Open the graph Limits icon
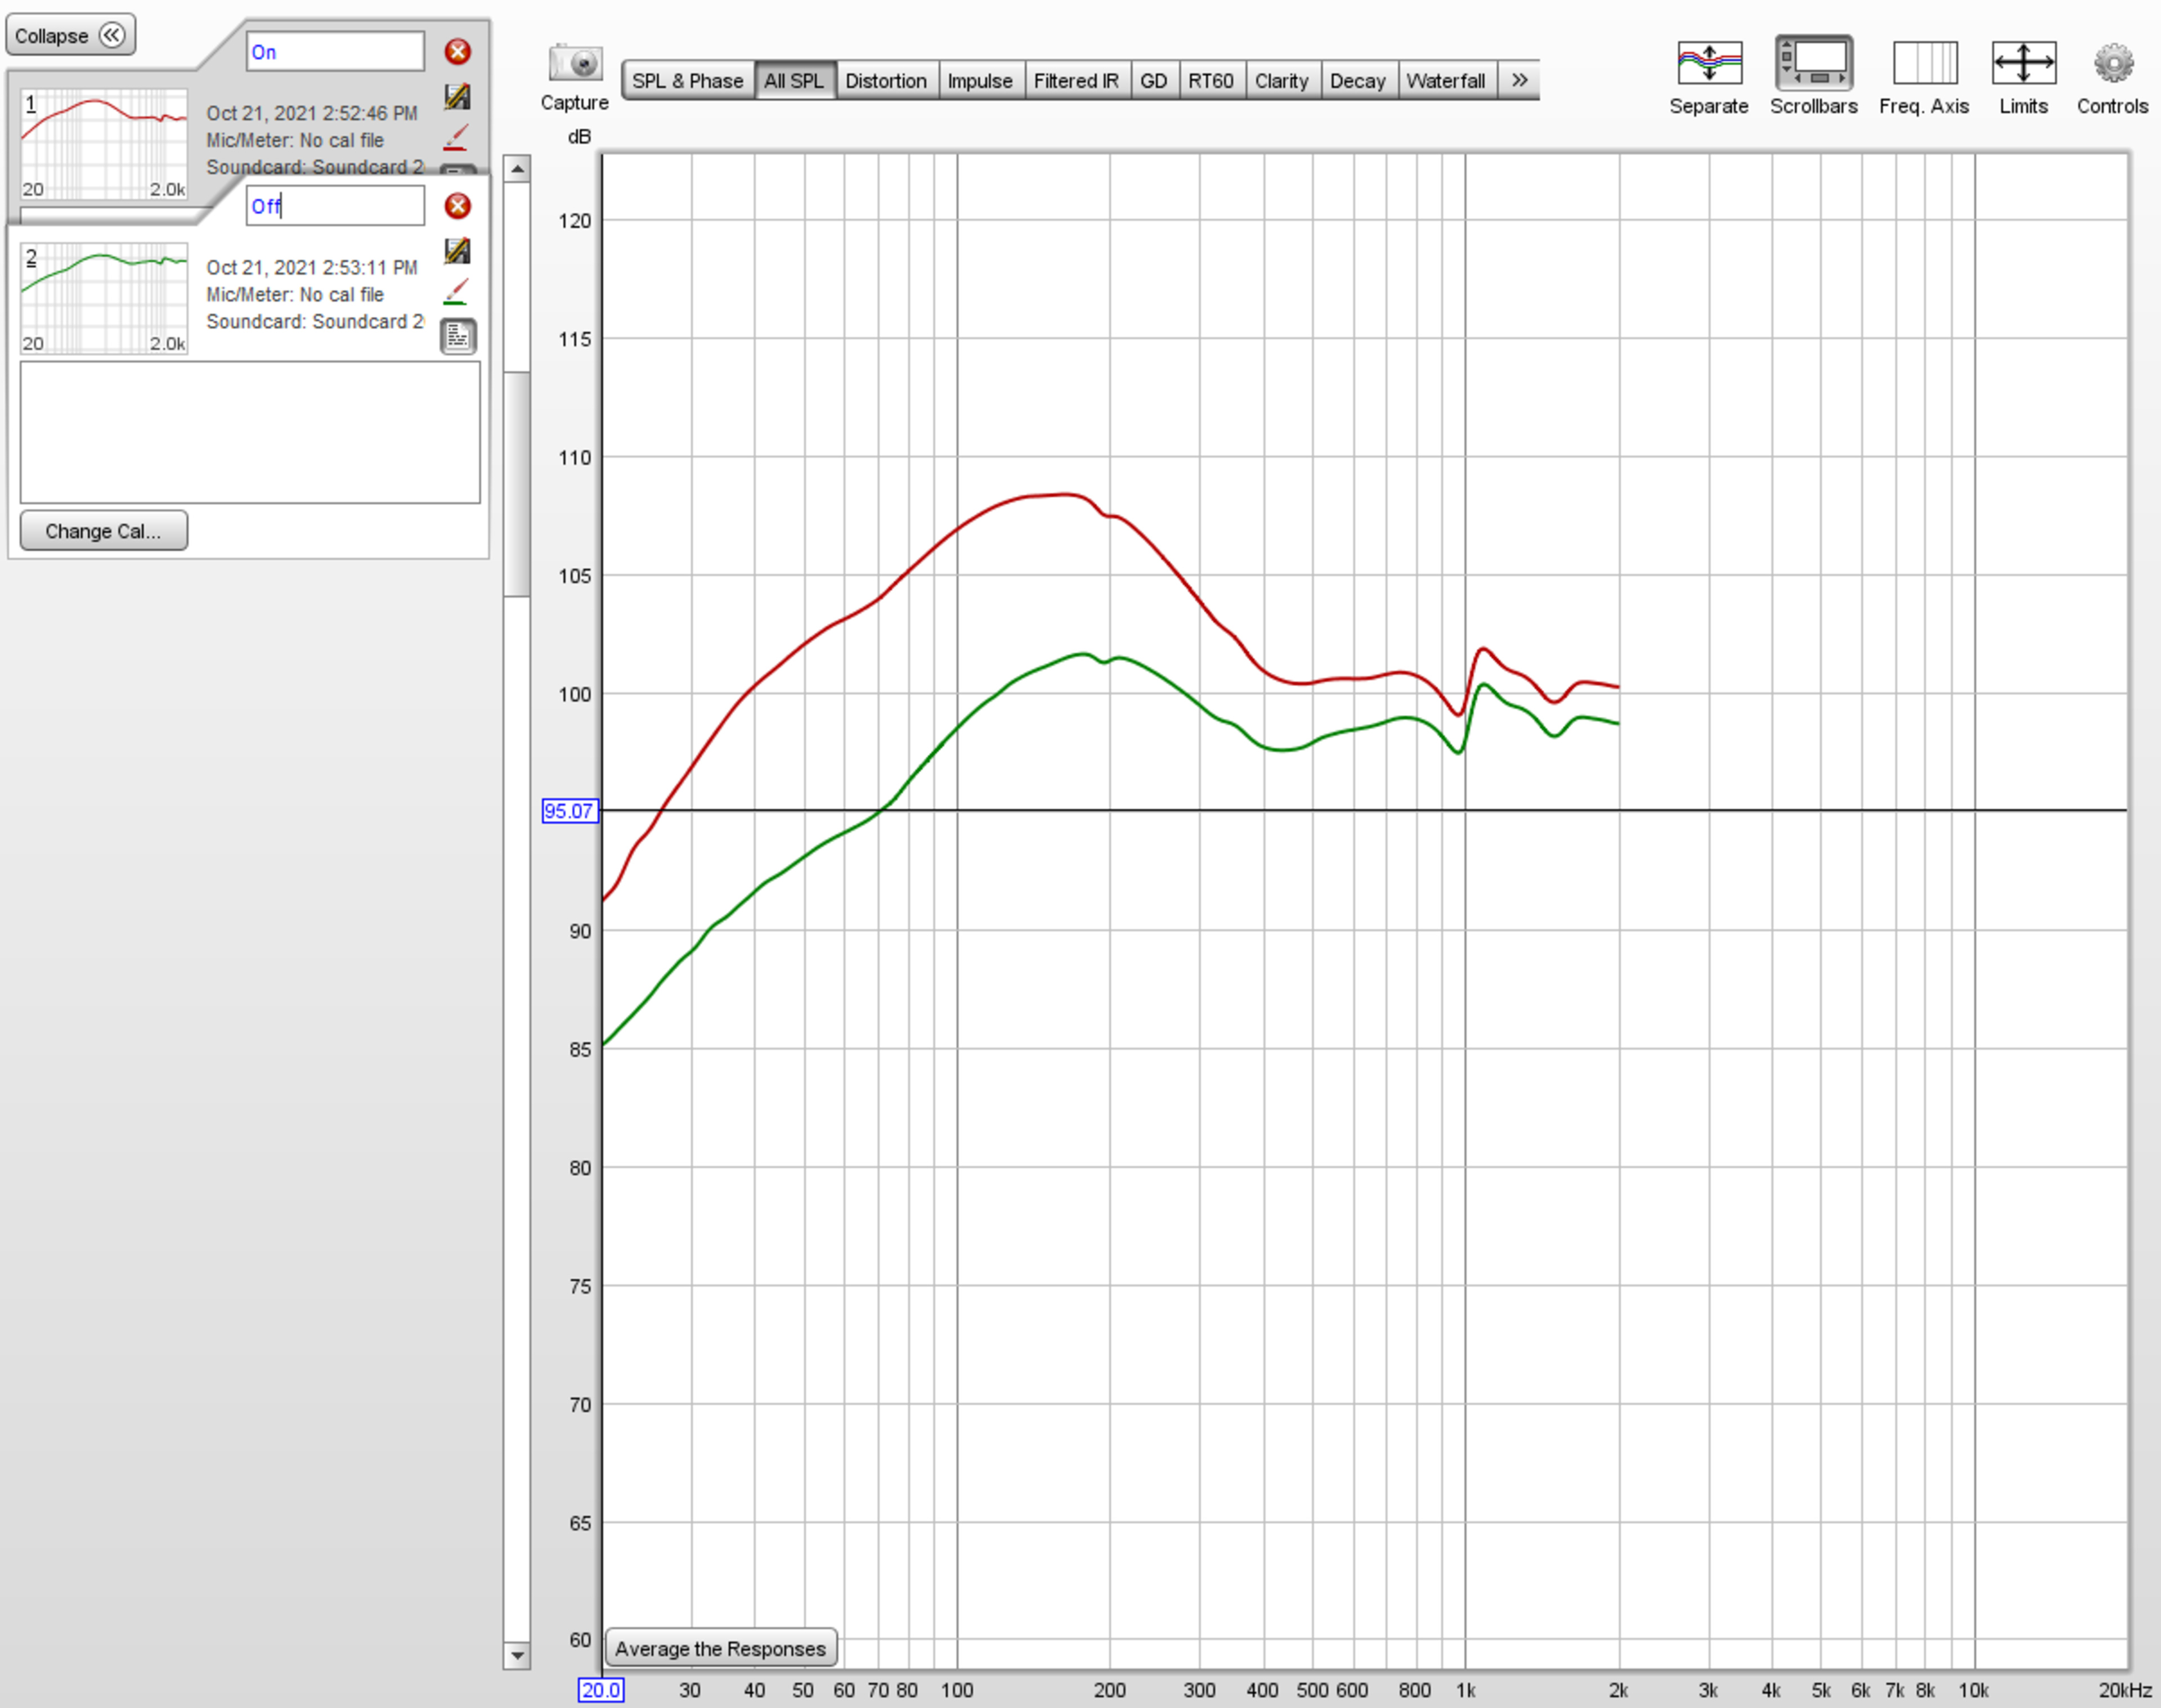The width and height of the screenshot is (2161, 1708). pos(2022,64)
